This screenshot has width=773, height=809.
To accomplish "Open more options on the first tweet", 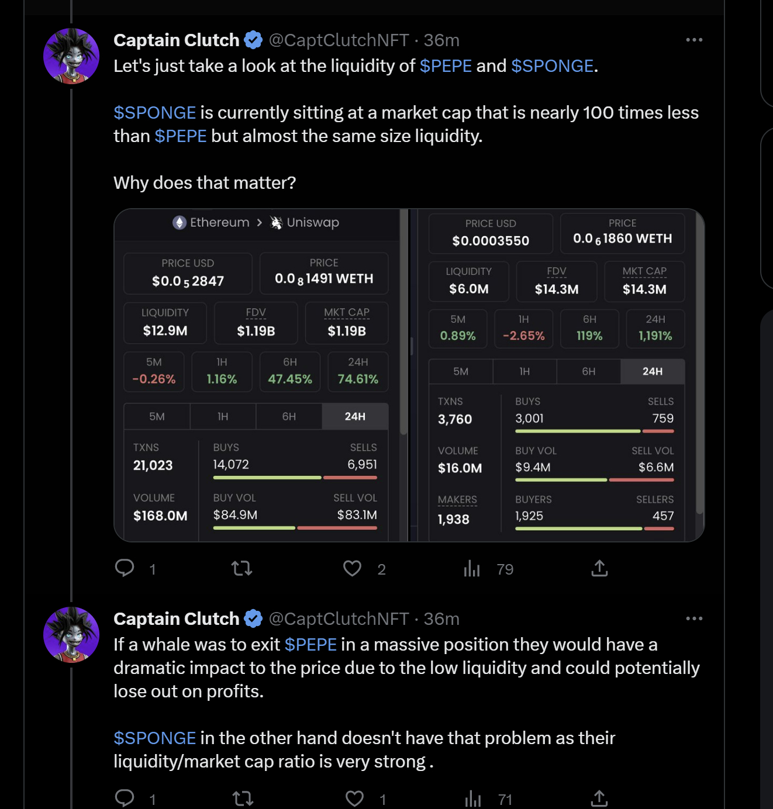I will click(694, 40).
